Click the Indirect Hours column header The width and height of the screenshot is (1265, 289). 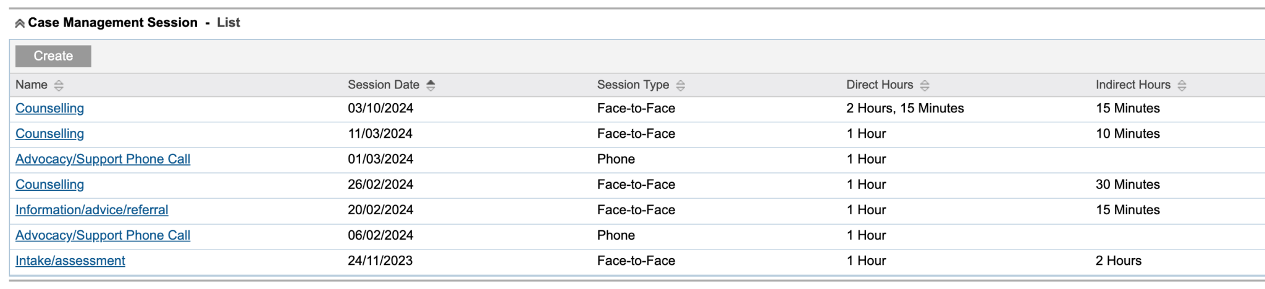(1133, 85)
